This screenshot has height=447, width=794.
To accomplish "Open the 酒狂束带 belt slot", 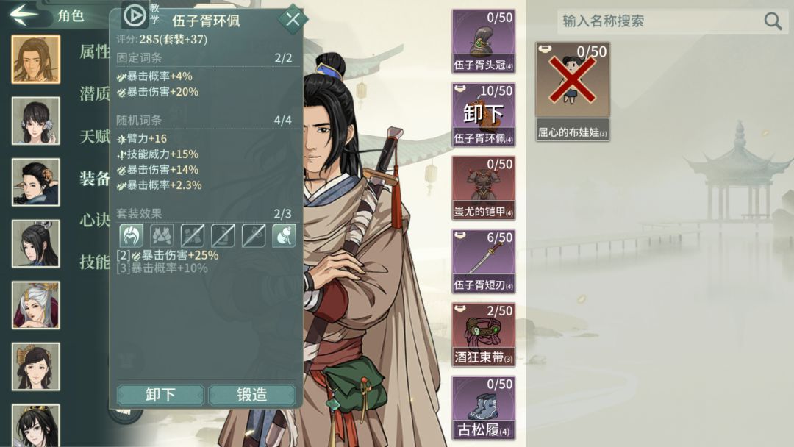I will point(484,335).
